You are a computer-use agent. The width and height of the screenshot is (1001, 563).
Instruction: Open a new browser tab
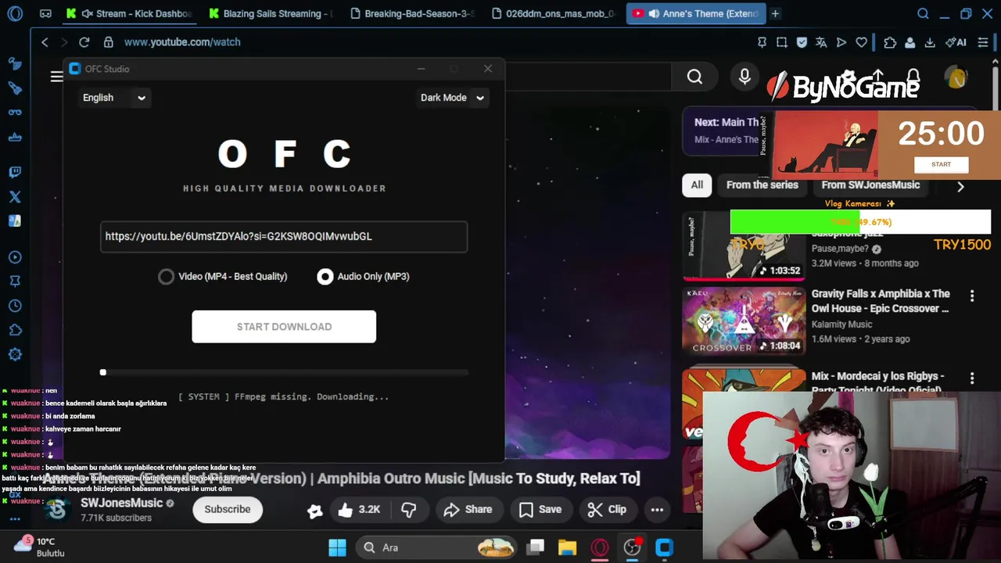[775, 13]
